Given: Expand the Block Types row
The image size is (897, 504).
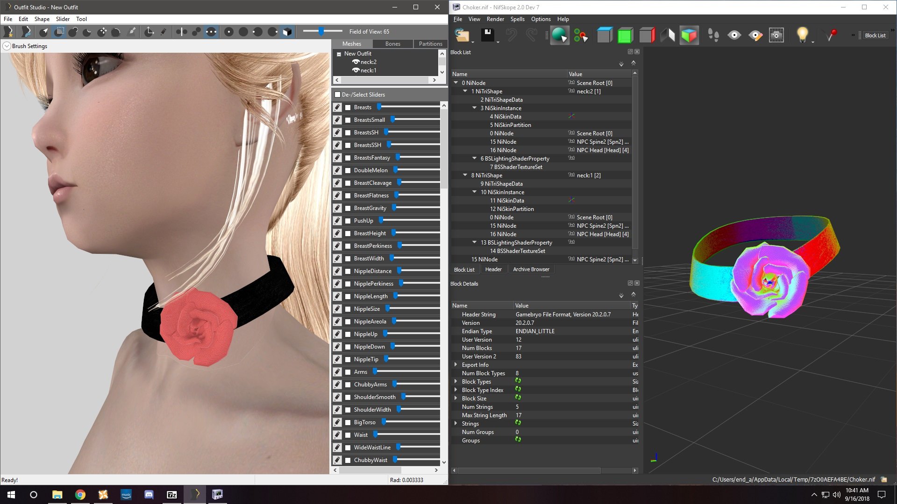Looking at the screenshot, I should (x=456, y=381).
